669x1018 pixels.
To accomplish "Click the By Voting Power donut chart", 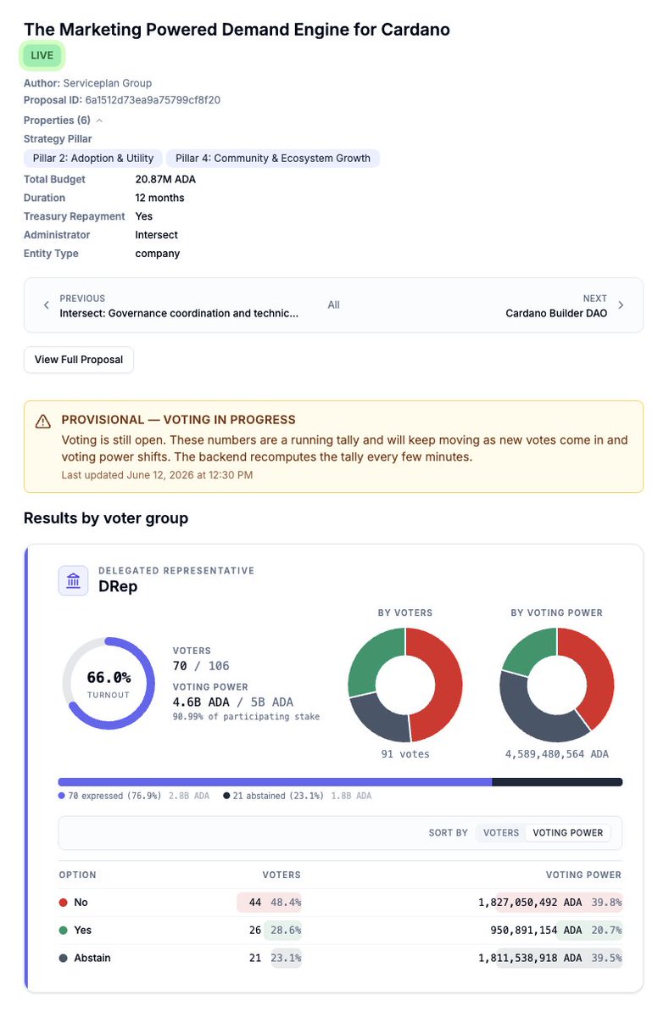I will (557, 684).
